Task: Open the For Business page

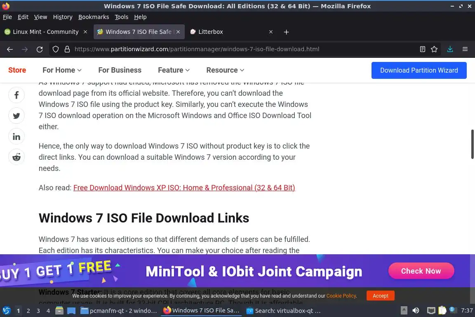Action: point(120,70)
